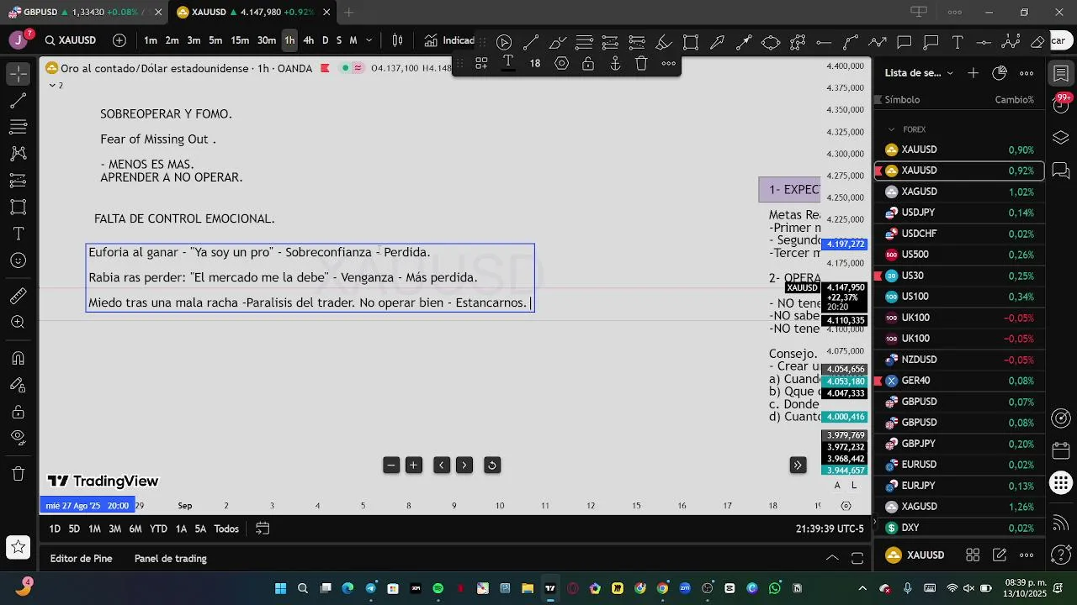The width and height of the screenshot is (1077, 605).
Task: Toggle lock all drawings
Action: coord(18,412)
